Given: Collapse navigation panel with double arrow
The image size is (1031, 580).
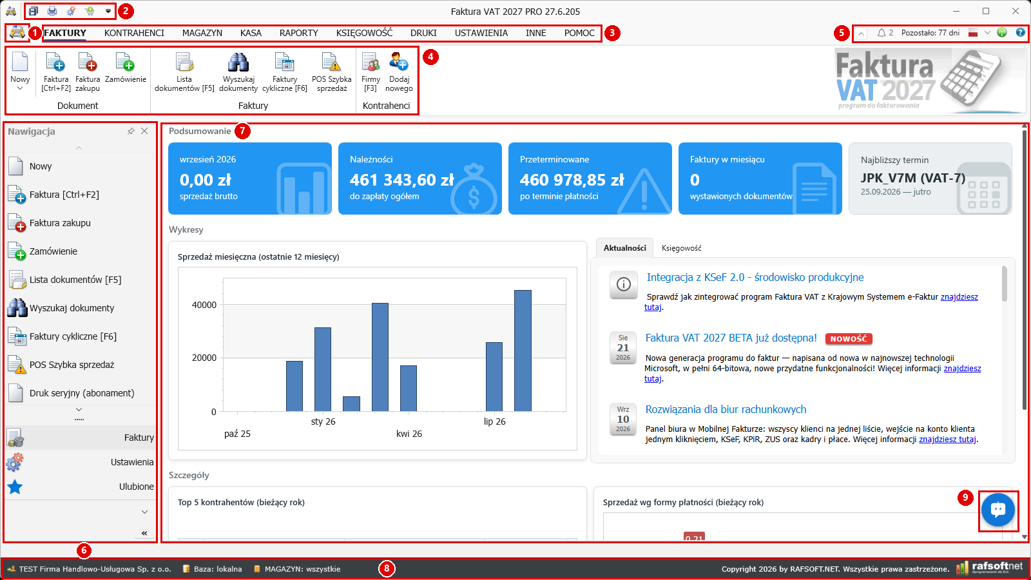Looking at the screenshot, I should [144, 533].
